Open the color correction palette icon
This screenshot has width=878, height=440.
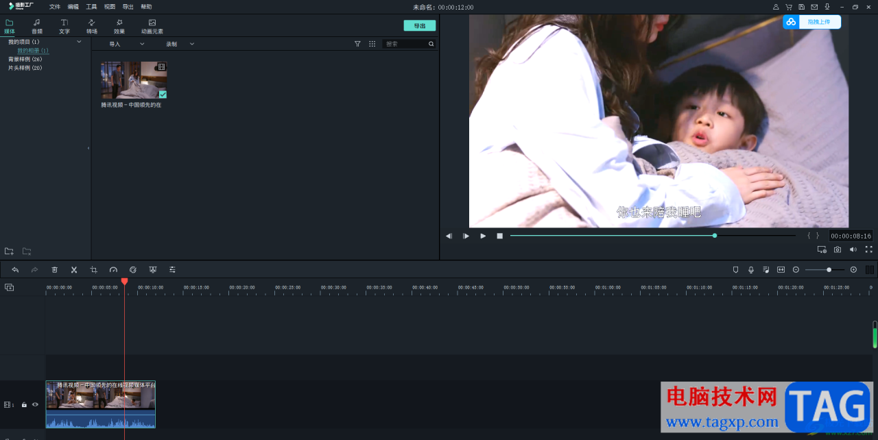133,270
